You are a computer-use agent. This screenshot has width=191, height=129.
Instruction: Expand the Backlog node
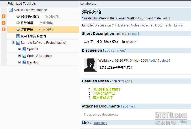click(19, 62)
